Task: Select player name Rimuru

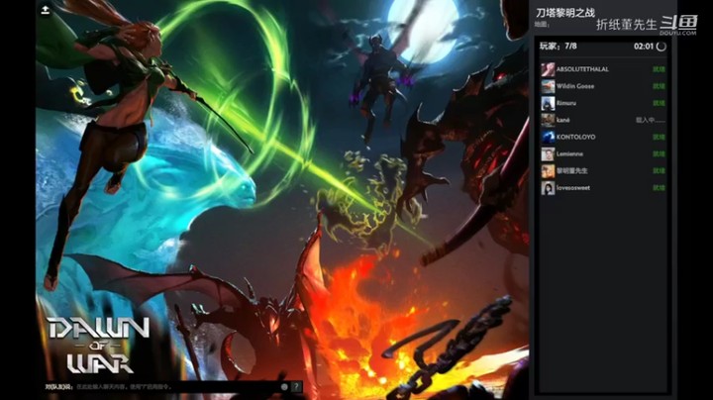Action: 566,103
